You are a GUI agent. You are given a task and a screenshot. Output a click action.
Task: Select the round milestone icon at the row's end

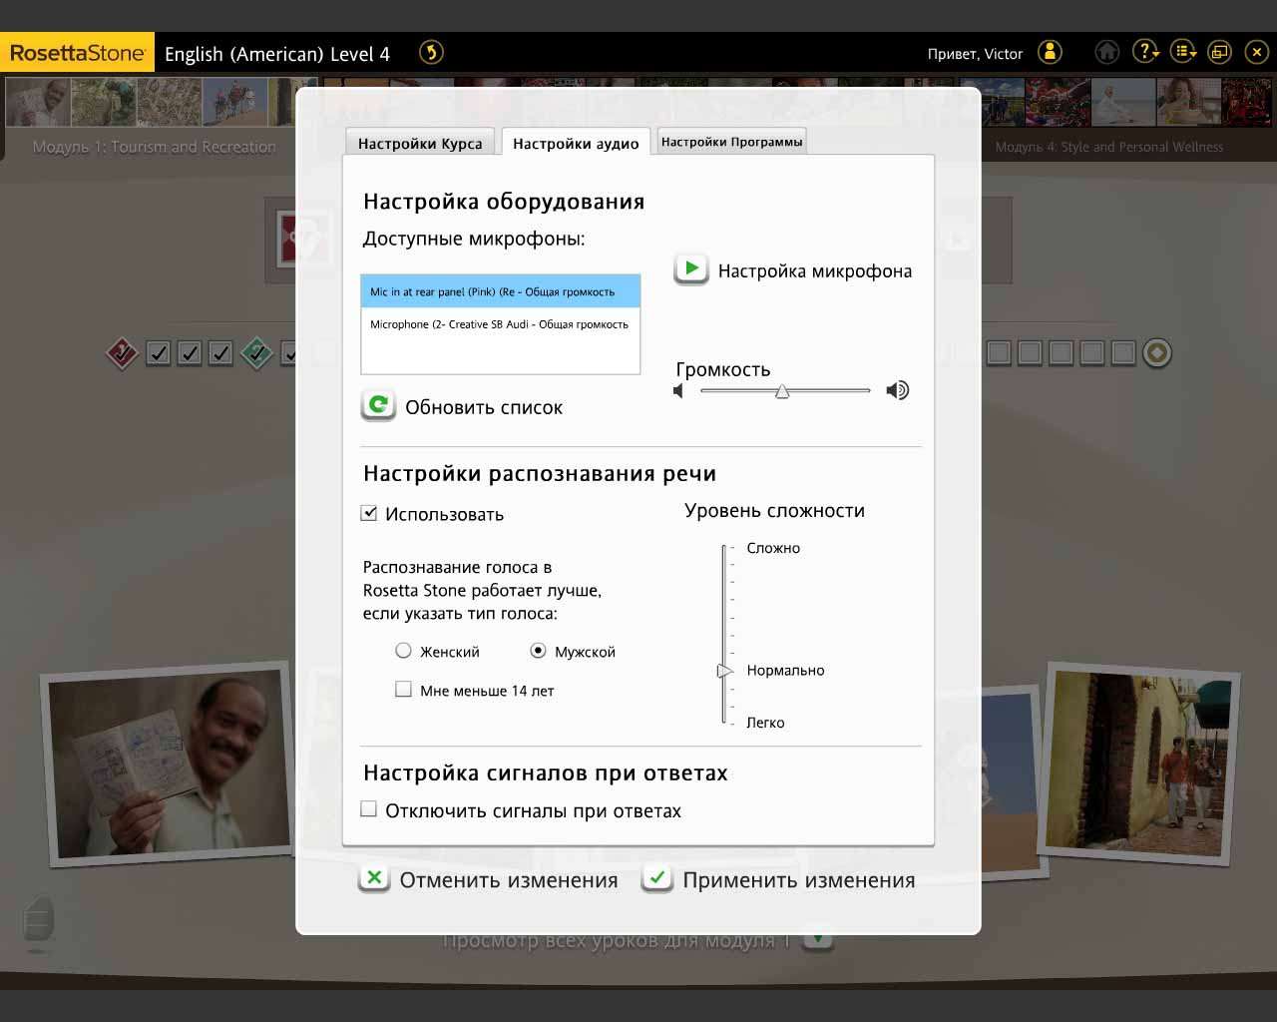point(1157,352)
